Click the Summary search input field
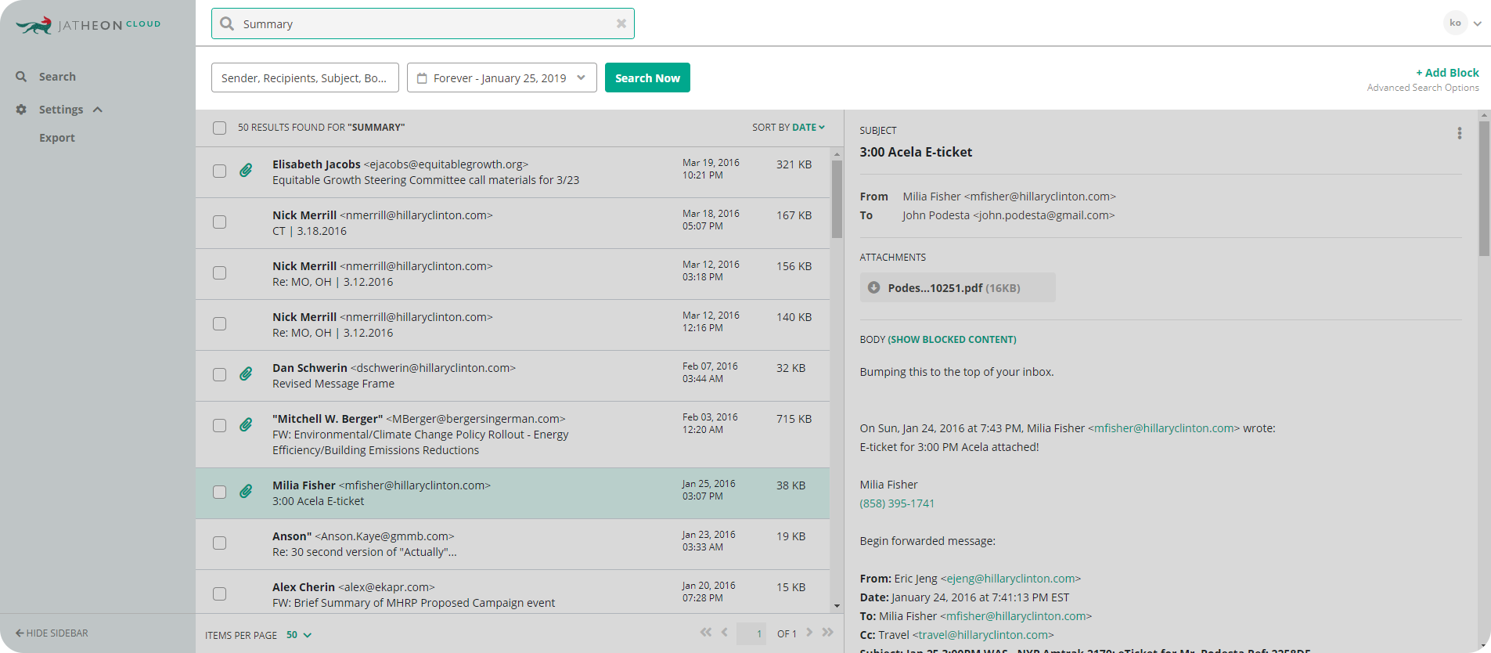Image resolution: width=1491 pixels, height=653 pixels. [x=423, y=24]
